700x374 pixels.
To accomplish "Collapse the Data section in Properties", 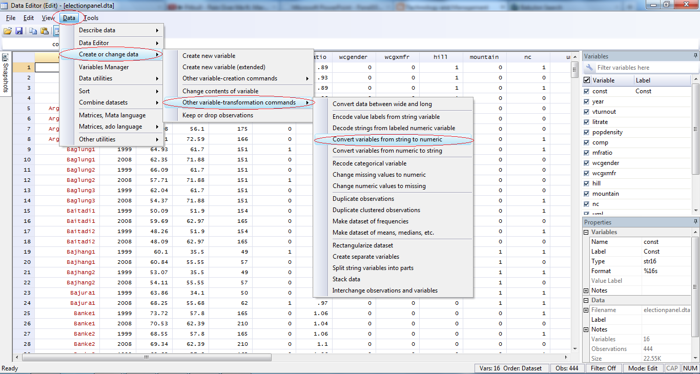I will (586, 300).
